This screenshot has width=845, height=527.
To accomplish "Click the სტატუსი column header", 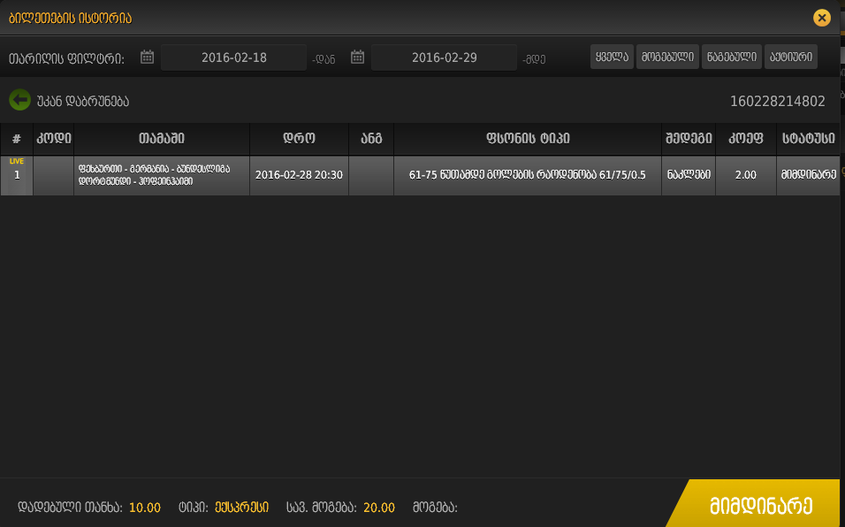I will click(809, 139).
